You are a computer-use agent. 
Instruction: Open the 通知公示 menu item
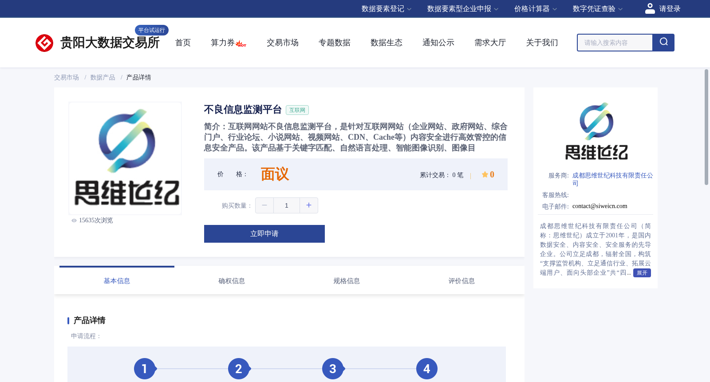(438, 43)
